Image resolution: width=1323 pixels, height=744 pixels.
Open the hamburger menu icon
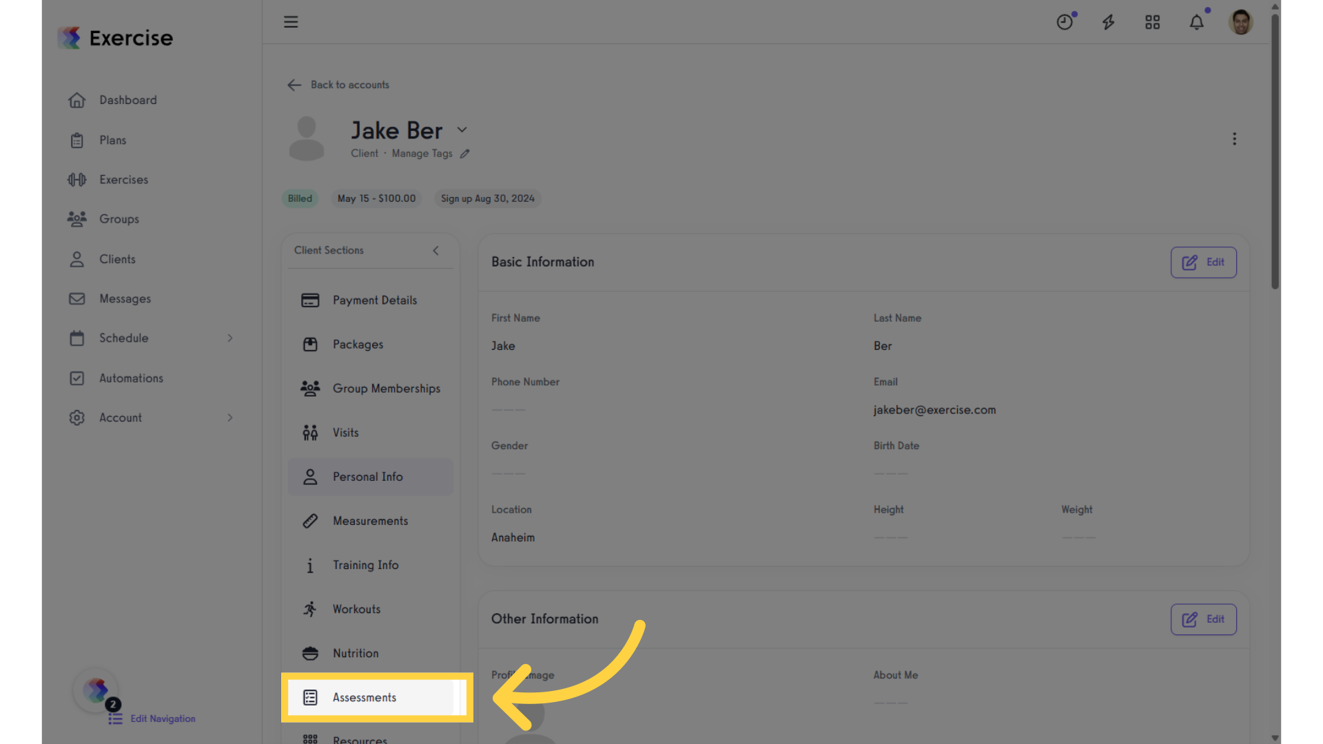click(291, 22)
